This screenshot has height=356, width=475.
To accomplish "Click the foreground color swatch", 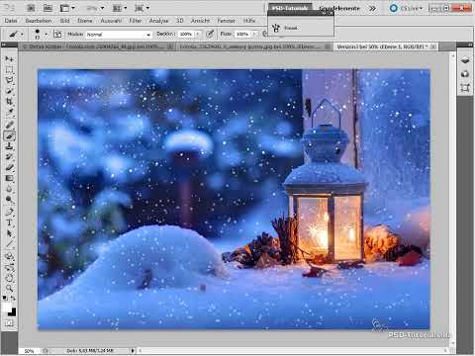I will pyautogui.click(x=7, y=307).
